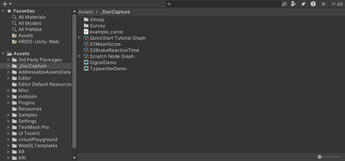Click the Favorites star icon in tree

[x=9, y=11]
